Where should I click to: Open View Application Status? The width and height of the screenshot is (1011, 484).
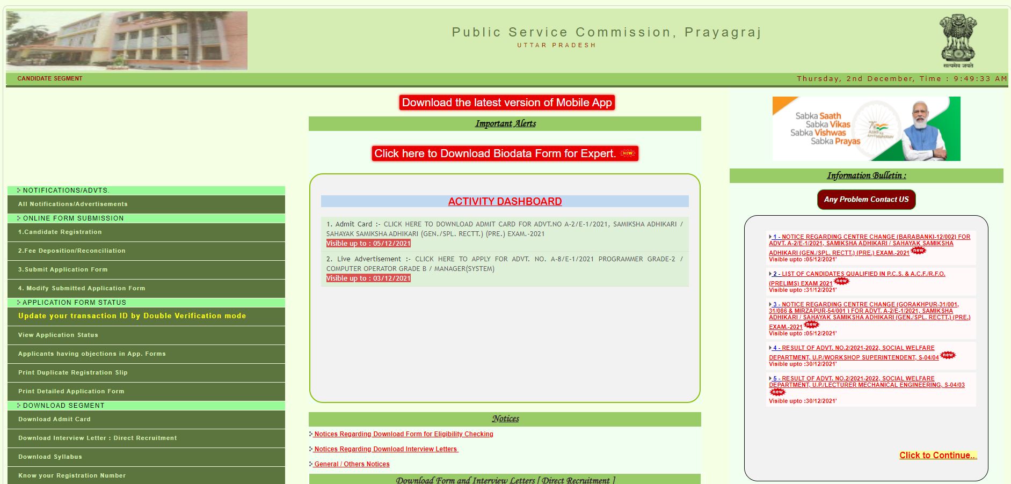[146, 335]
